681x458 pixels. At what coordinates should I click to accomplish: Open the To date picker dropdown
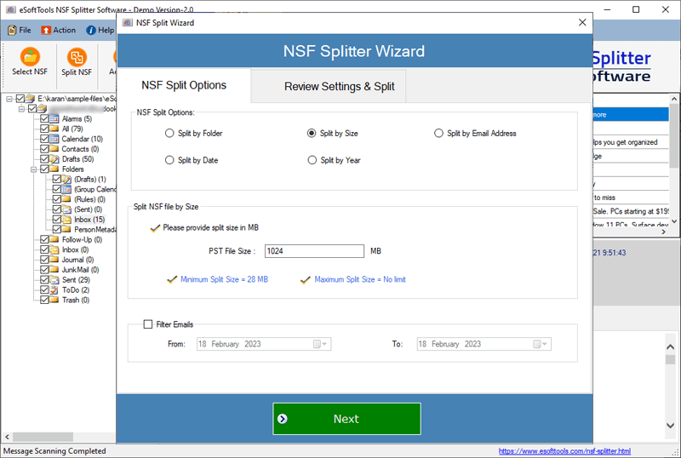click(541, 344)
